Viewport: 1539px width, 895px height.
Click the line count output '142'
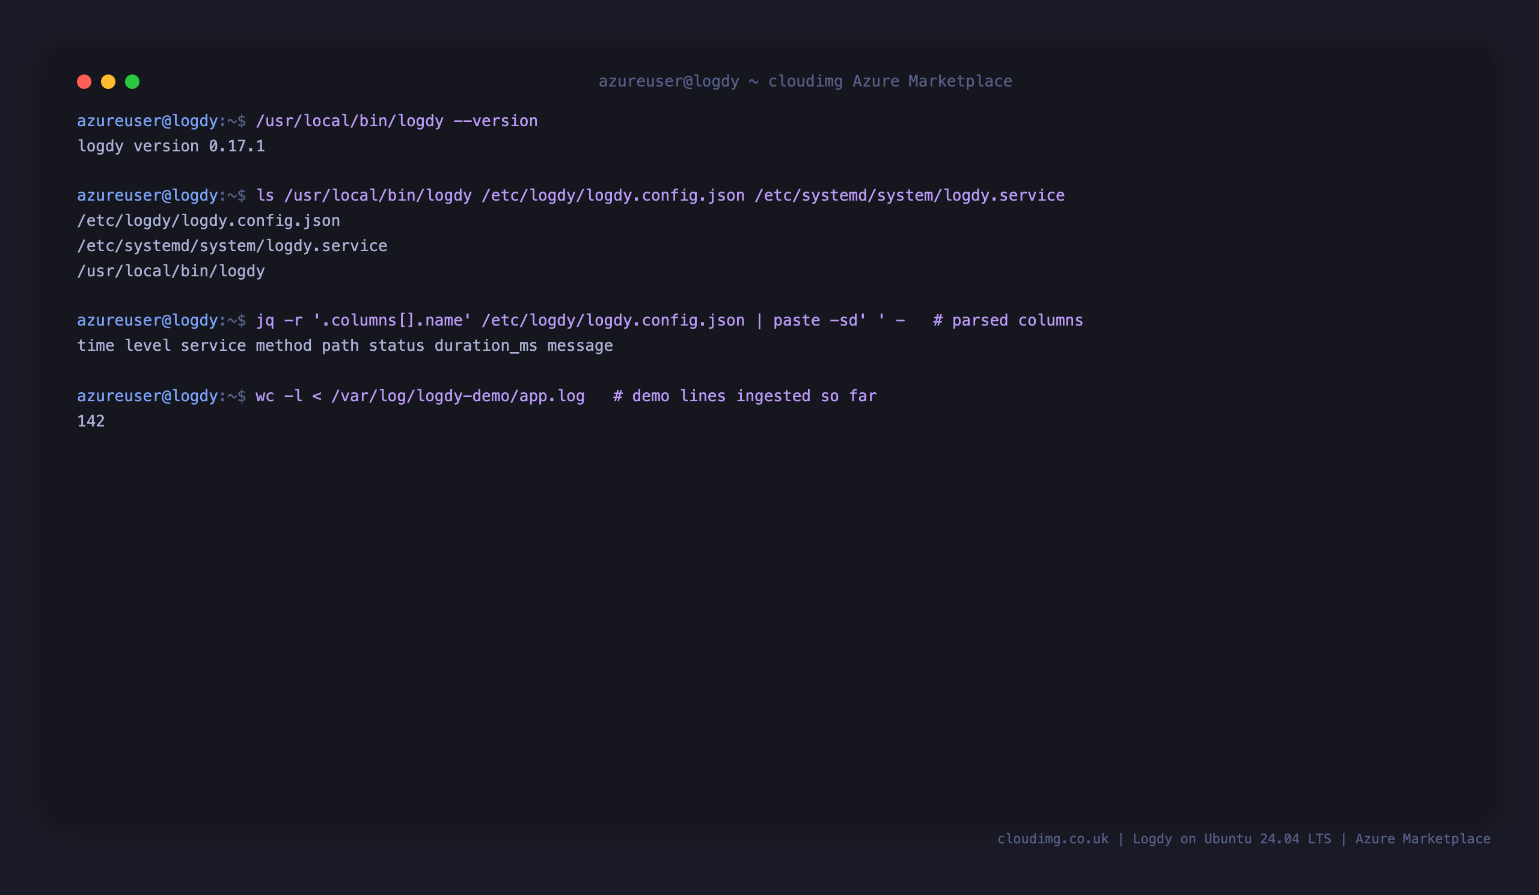[91, 421]
